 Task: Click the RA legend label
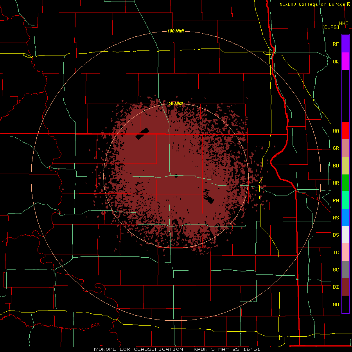[336, 201]
